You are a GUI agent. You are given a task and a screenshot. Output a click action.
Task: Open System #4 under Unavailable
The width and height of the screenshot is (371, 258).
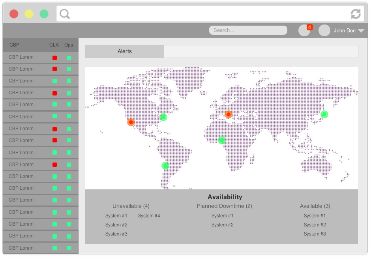click(149, 216)
